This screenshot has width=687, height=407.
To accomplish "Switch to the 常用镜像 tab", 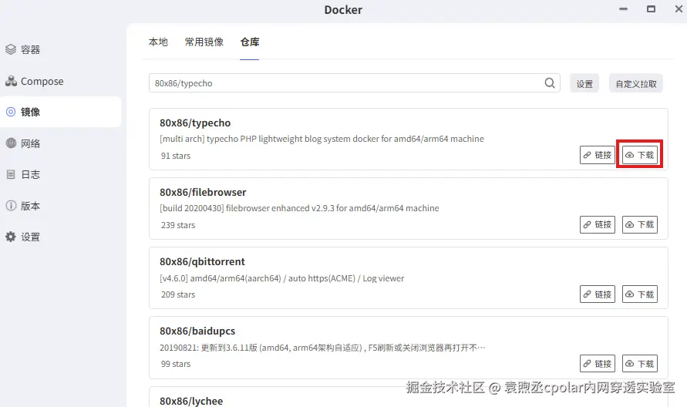I will point(204,42).
